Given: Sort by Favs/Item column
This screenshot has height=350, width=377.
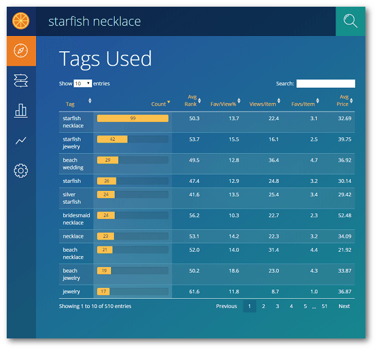Looking at the screenshot, I should coord(305,104).
